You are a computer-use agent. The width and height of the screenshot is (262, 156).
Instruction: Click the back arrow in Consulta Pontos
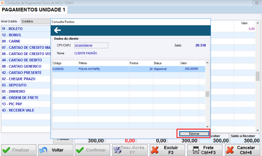57,30
